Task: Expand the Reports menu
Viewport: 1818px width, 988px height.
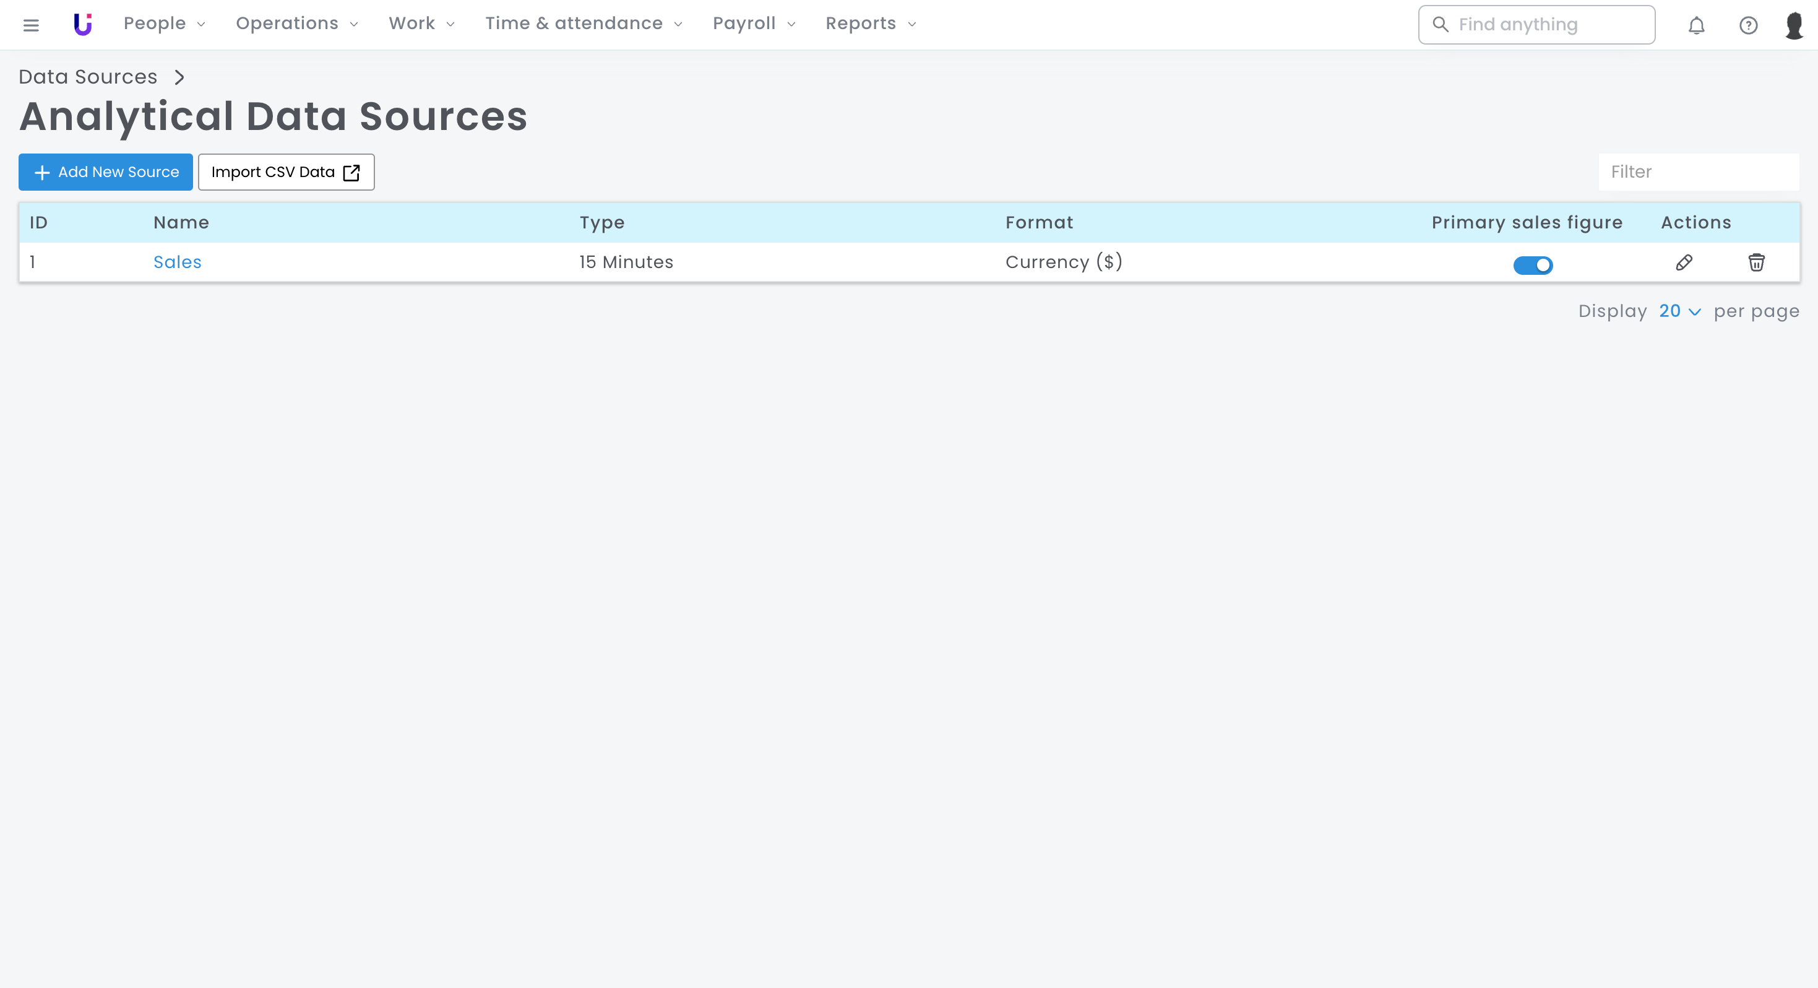Action: 870,24
